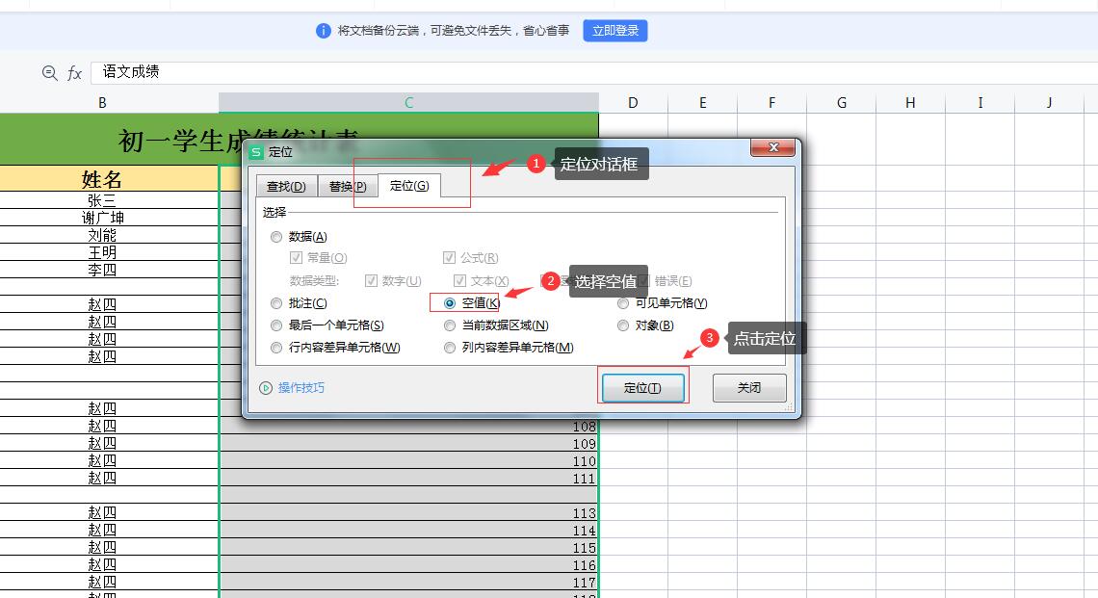Click the 关闭 button in dialog
Viewport: 1098px width, 598px height.
pyautogui.click(x=749, y=388)
